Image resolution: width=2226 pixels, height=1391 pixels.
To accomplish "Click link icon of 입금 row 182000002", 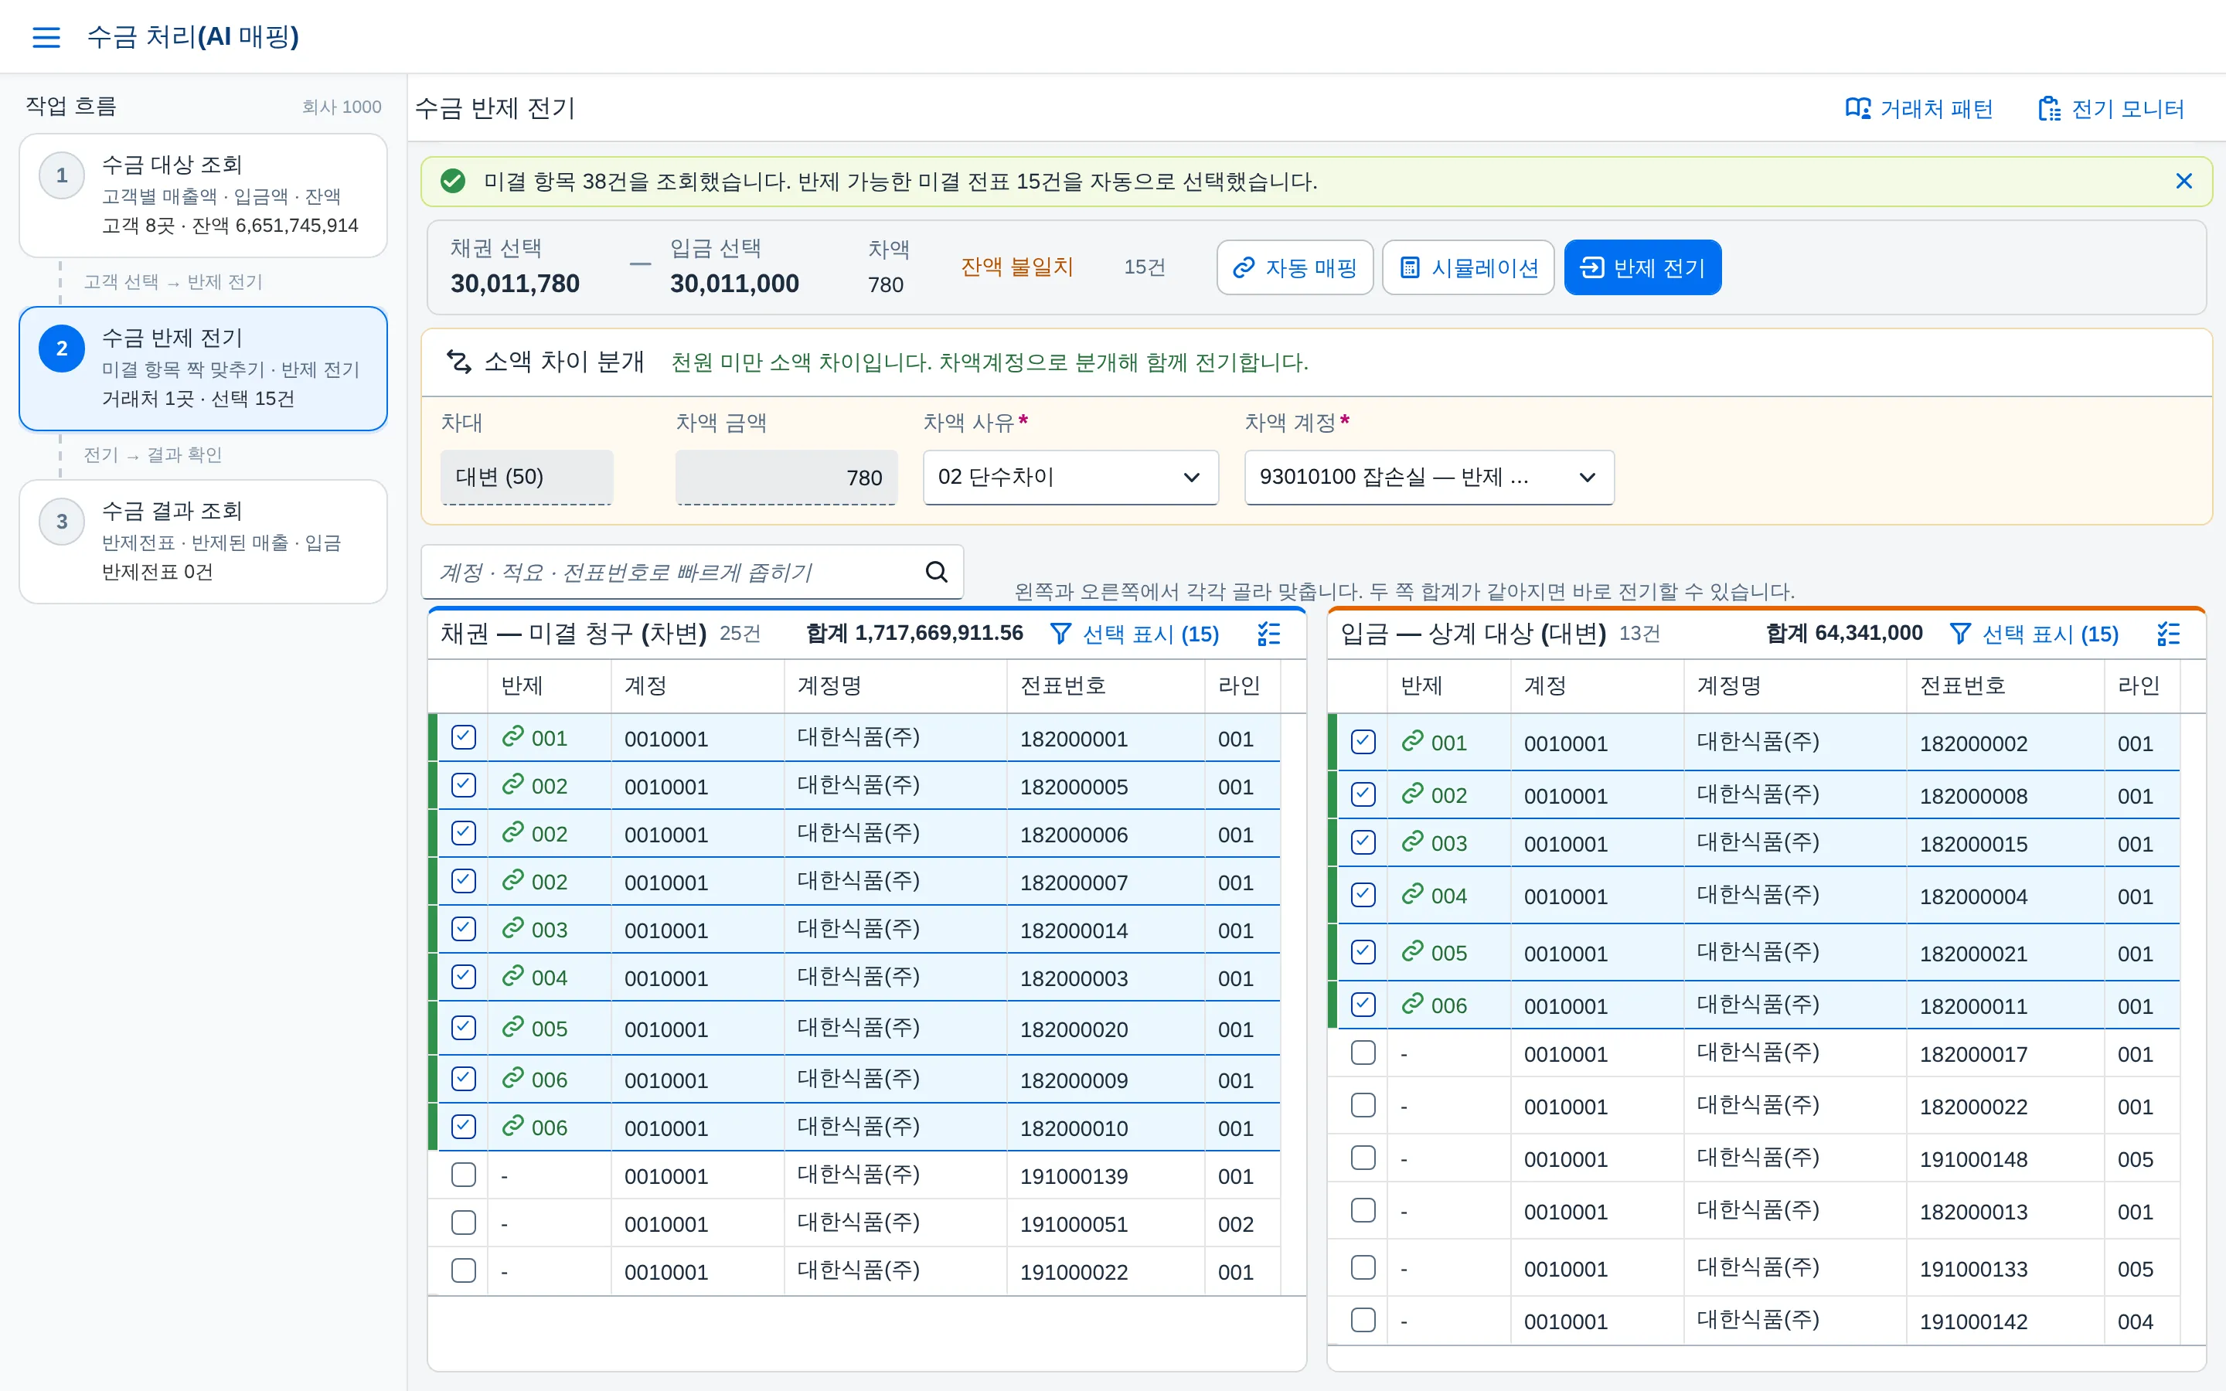I will click(x=1412, y=742).
